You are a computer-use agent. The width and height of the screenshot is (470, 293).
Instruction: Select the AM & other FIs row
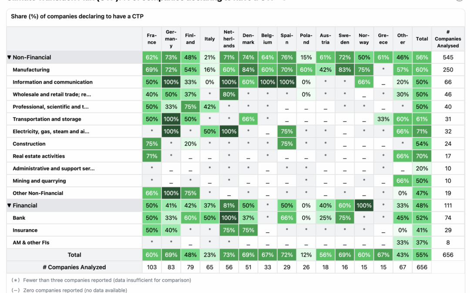pyautogui.click(x=31, y=243)
